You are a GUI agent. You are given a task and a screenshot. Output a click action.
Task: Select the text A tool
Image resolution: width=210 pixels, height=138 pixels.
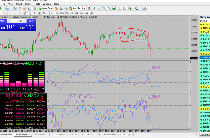[35, 13]
